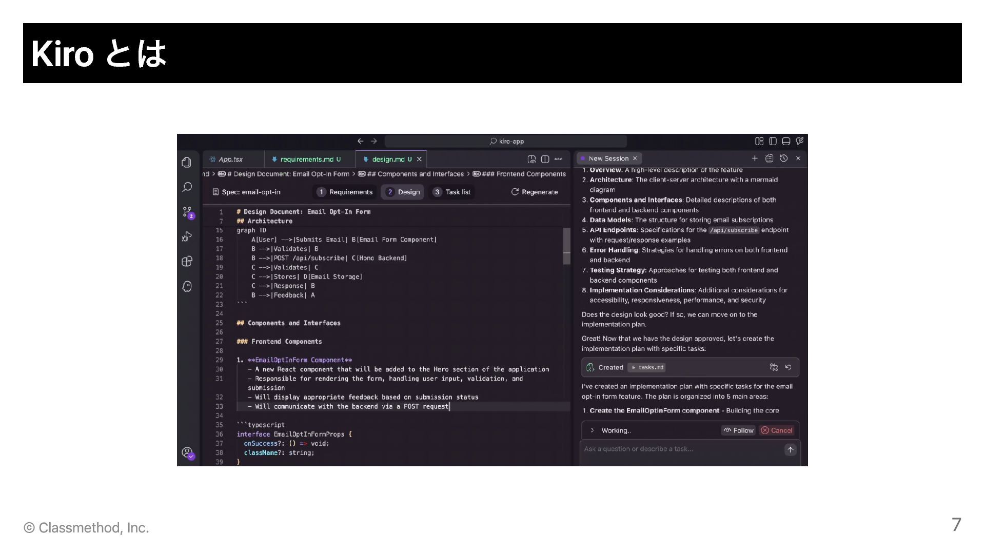Open the tasks.md file chip
This screenshot has width=985, height=554.
pyautogui.click(x=647, y=367)
